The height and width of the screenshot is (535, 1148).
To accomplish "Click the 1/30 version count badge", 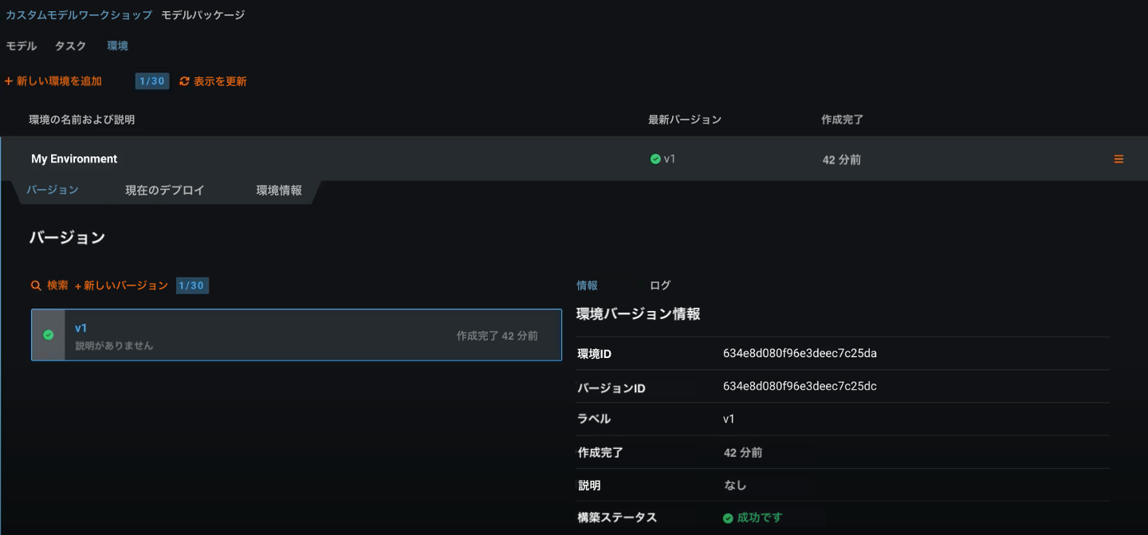I will click(192, 285).
